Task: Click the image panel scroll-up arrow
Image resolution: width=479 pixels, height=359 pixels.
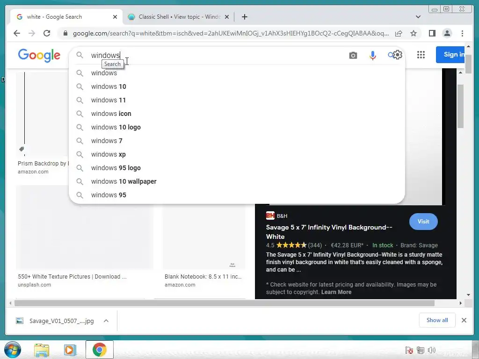Action: pos(460,72)
